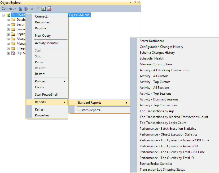Click the SQL Server Agent node icon
219x173 pixels.
point(13,53)
